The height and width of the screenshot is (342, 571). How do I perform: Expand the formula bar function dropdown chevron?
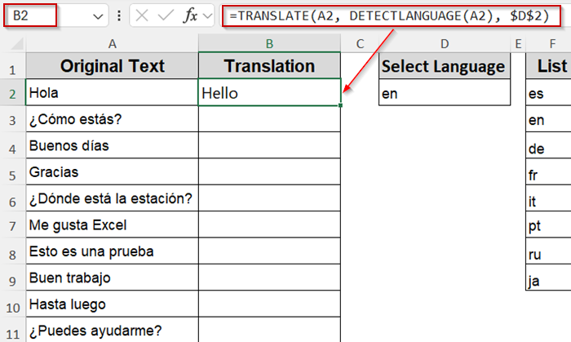click(x=207, y=16)
